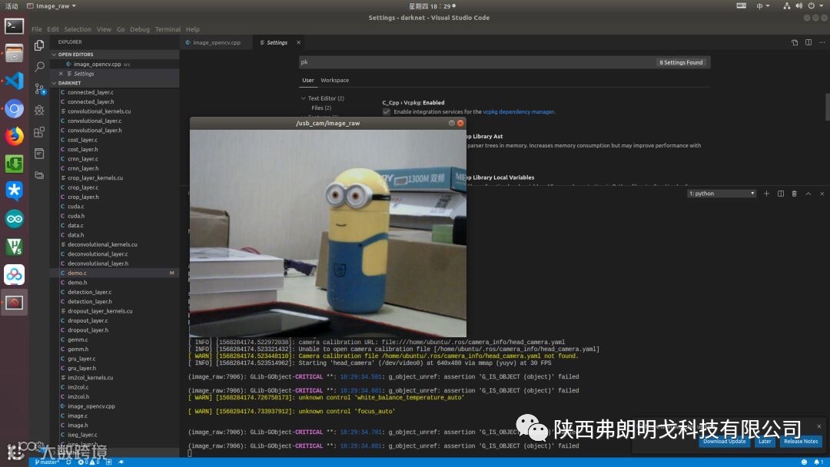Click the Download Update button
The height and width of the screenshot is (467, 830).
coord(724,441)
